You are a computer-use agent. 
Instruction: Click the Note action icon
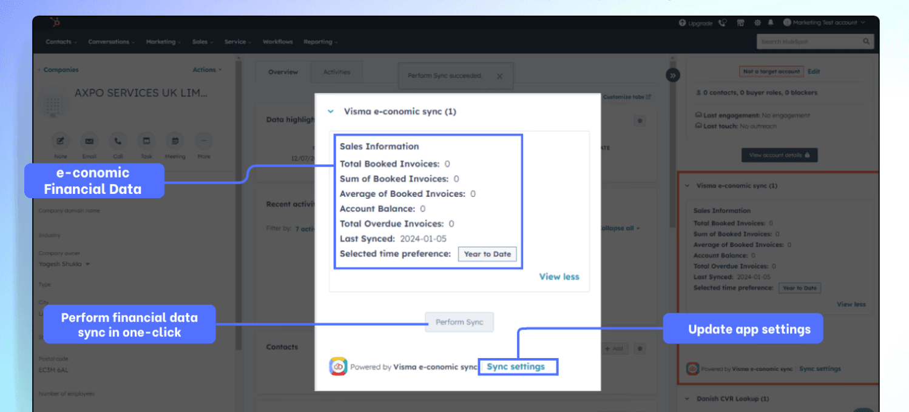click(60, 141)
